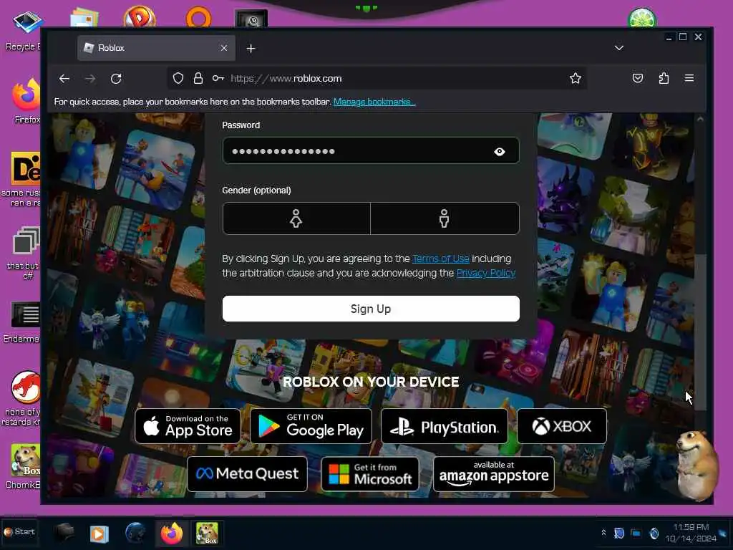The height and width of the screenshot is (550, 733).
Task: Open the PlayStation store badge
Action: pos(444,426)
